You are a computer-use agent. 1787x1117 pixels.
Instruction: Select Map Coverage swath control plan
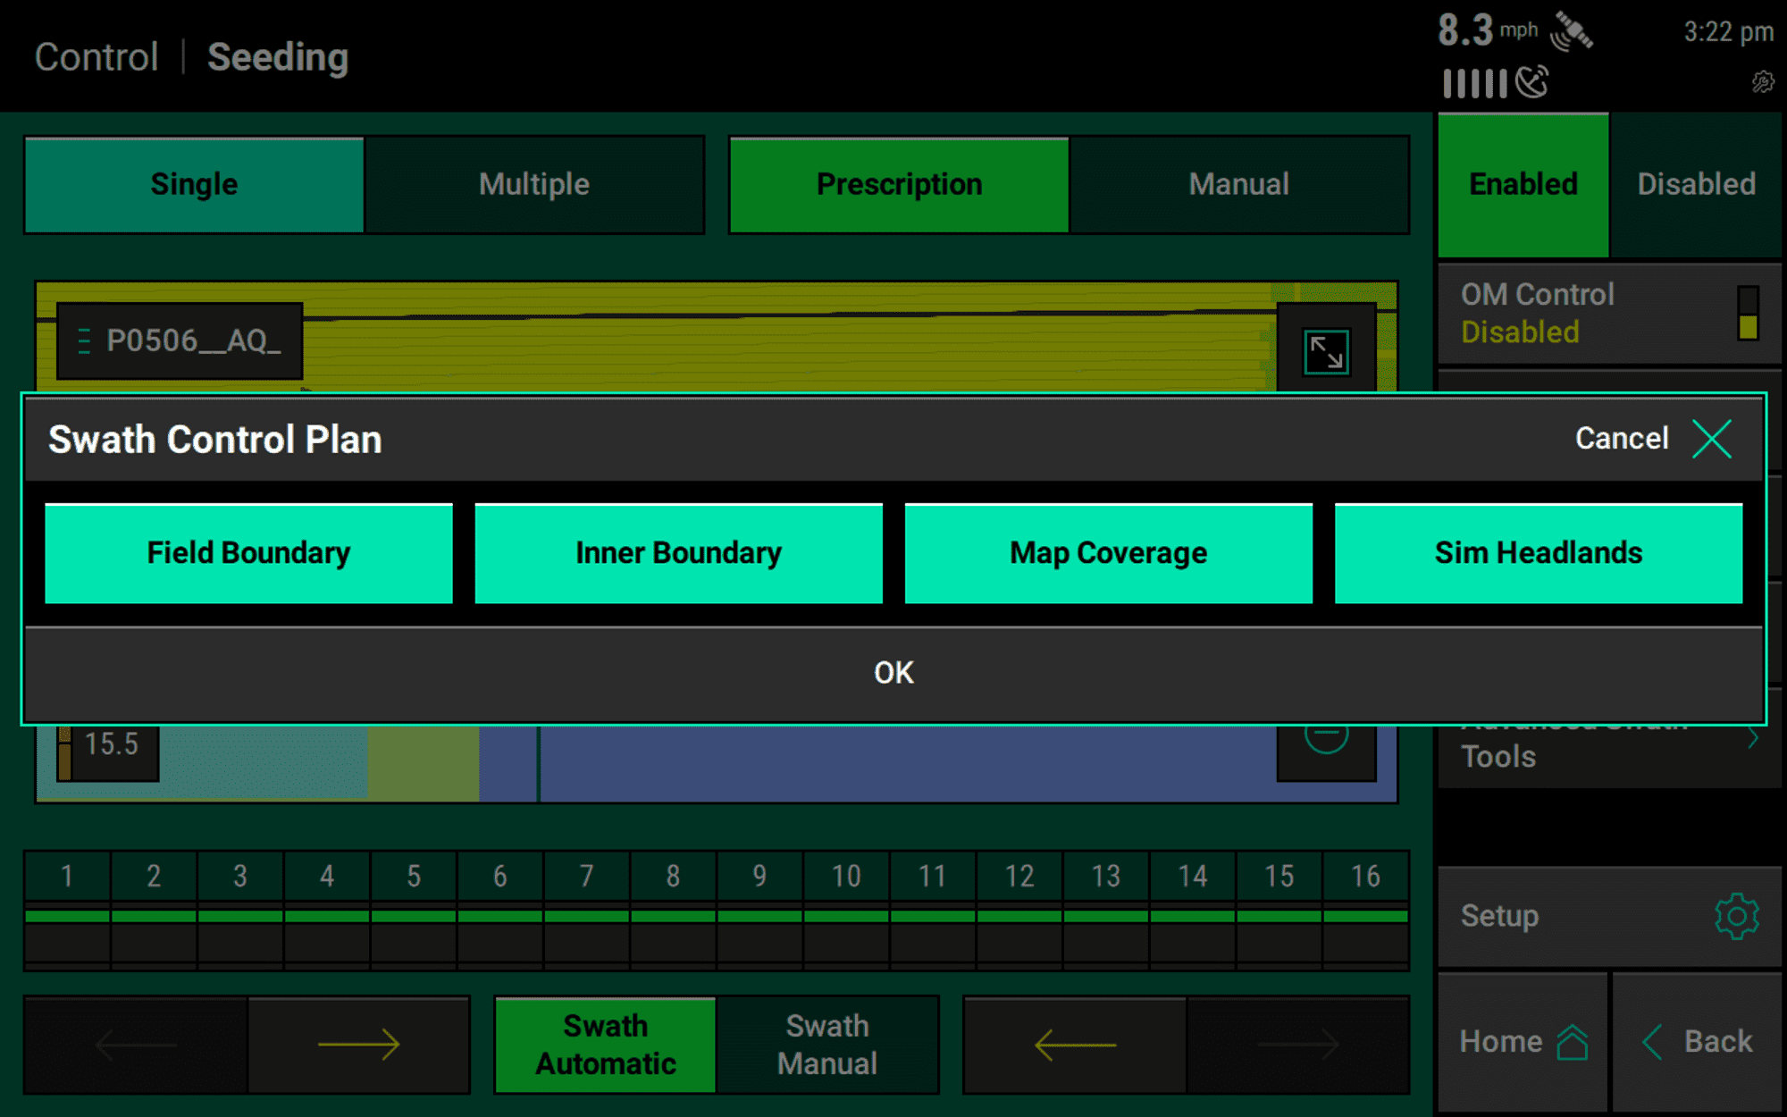click(x=1106, y=552)
